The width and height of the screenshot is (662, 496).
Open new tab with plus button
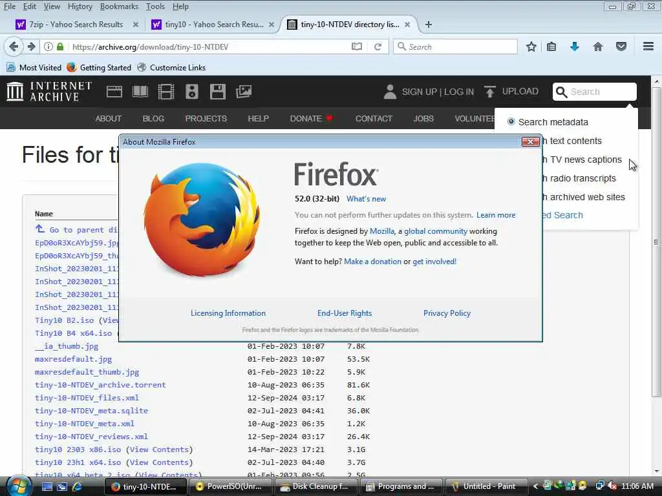click(429, 25)
